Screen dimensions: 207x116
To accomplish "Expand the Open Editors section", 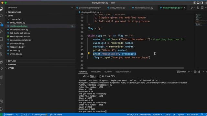I will point(14,12).
